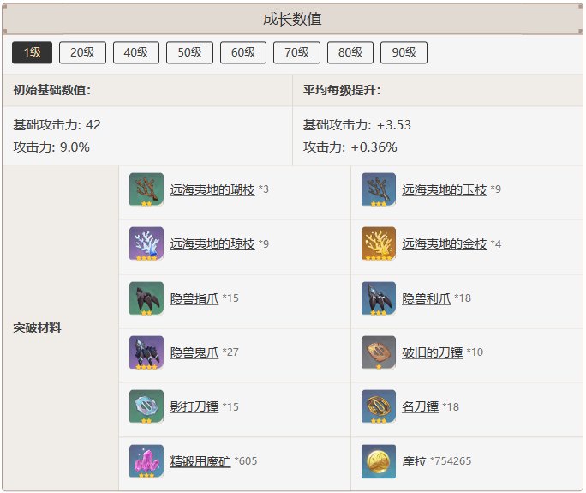Switch to the 50级 level tab
Screen dimensions: 586x493
(190, 52)
